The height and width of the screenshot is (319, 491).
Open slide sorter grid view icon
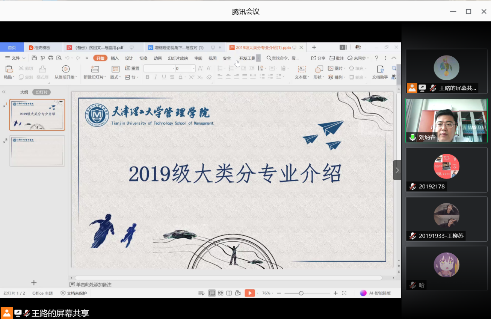tap(221, 293)
